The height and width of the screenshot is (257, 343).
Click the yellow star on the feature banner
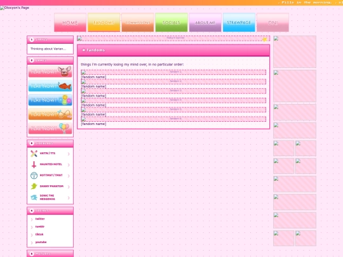[265, 39]
